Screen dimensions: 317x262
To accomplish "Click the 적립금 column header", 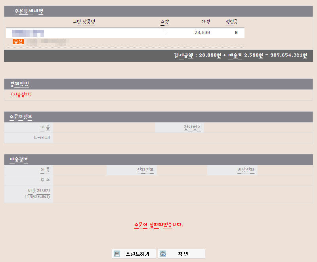I will click(231, 22).
